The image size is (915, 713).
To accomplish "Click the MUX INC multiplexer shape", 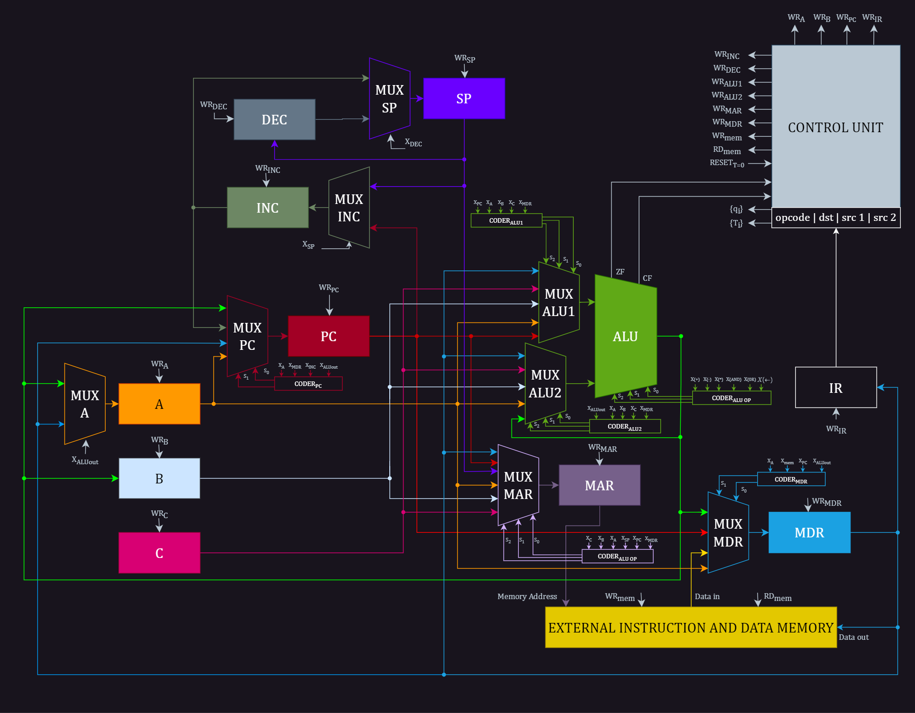I will click(349, 208).
